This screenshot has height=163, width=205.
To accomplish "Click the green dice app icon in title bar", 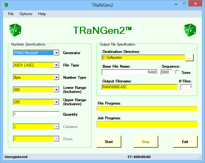I will coord(6,5).
